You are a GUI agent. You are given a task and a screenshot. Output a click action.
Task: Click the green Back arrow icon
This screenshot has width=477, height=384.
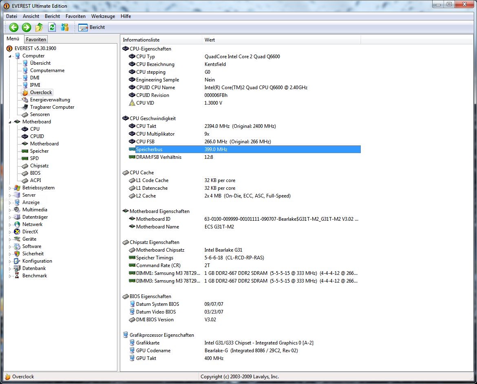(14, 27)
